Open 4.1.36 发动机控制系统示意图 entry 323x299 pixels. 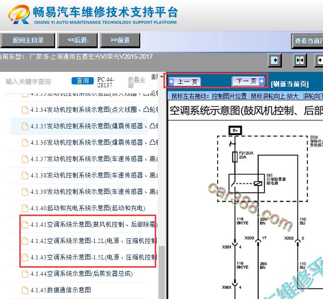coord(94,142)
